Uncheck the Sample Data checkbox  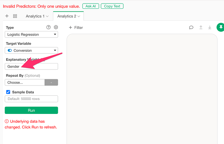(x=8, y=92)
